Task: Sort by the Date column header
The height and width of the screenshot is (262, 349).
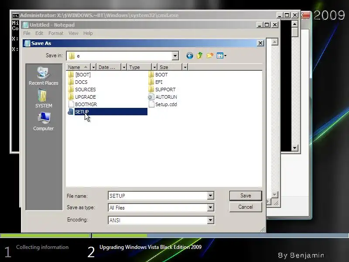Action: point(109,67)
